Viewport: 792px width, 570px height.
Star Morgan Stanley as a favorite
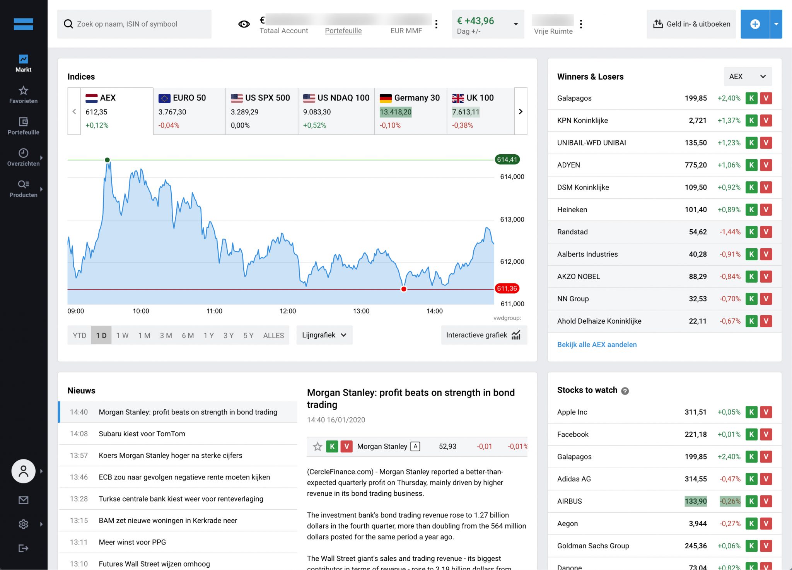(317, 446)
